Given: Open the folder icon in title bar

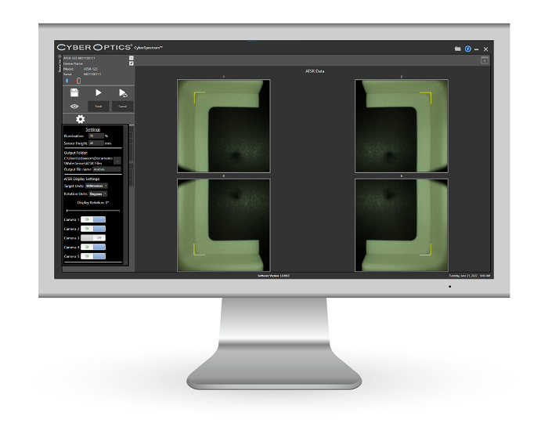Looking at the screenshot, I should point(458,49).
